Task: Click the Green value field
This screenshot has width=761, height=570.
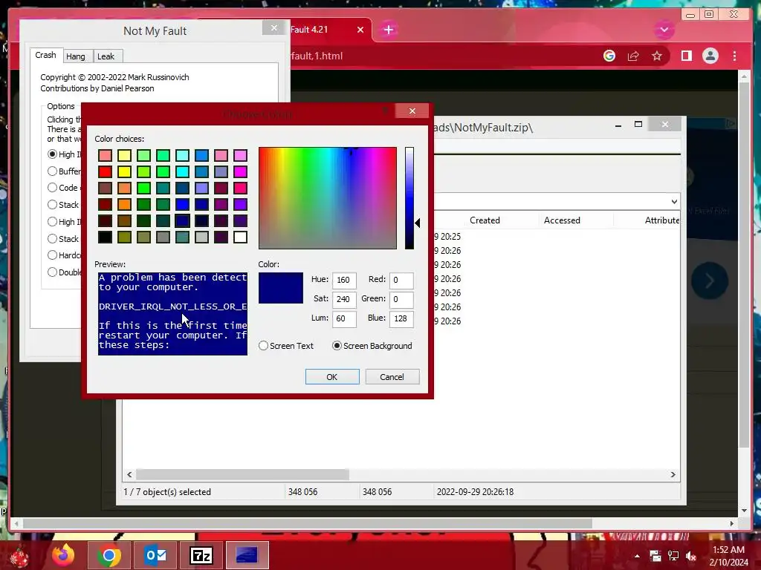Action: 401,299
